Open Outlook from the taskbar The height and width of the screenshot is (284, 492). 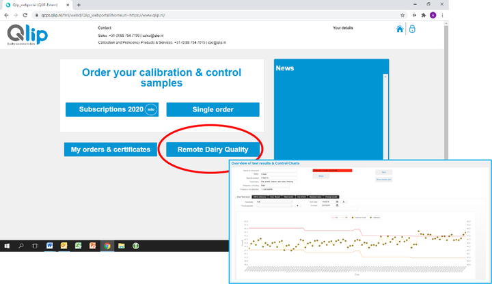point(64,246)
